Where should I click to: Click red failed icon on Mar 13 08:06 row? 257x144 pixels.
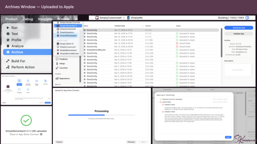pos(177,46)
